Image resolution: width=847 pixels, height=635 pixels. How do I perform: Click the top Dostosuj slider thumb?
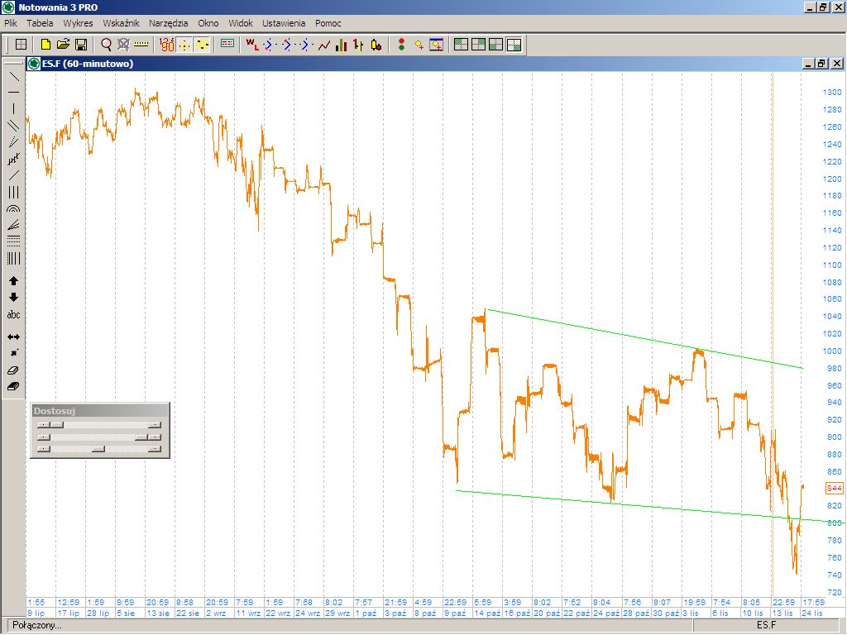click(57, 426)
